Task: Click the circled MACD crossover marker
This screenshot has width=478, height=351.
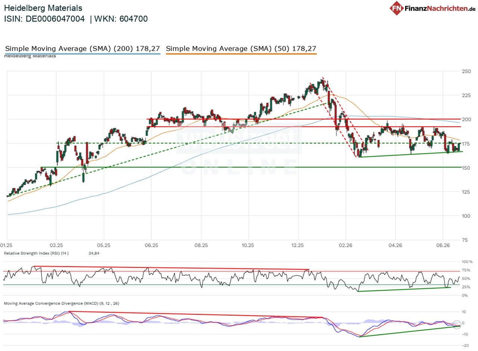Action: [x=457, y=325]
